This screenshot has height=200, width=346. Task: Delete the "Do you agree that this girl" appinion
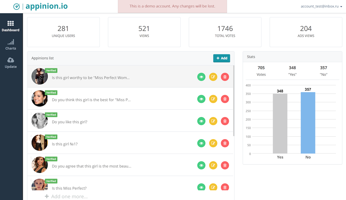[225, 165]
